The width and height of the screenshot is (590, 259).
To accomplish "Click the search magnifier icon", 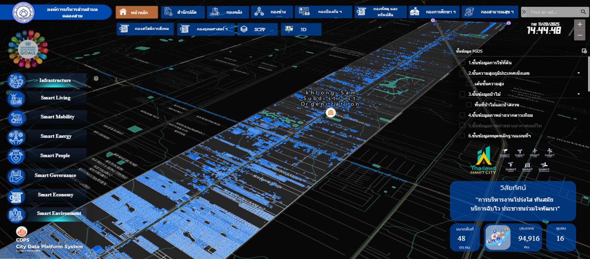I will click(583, 12).
